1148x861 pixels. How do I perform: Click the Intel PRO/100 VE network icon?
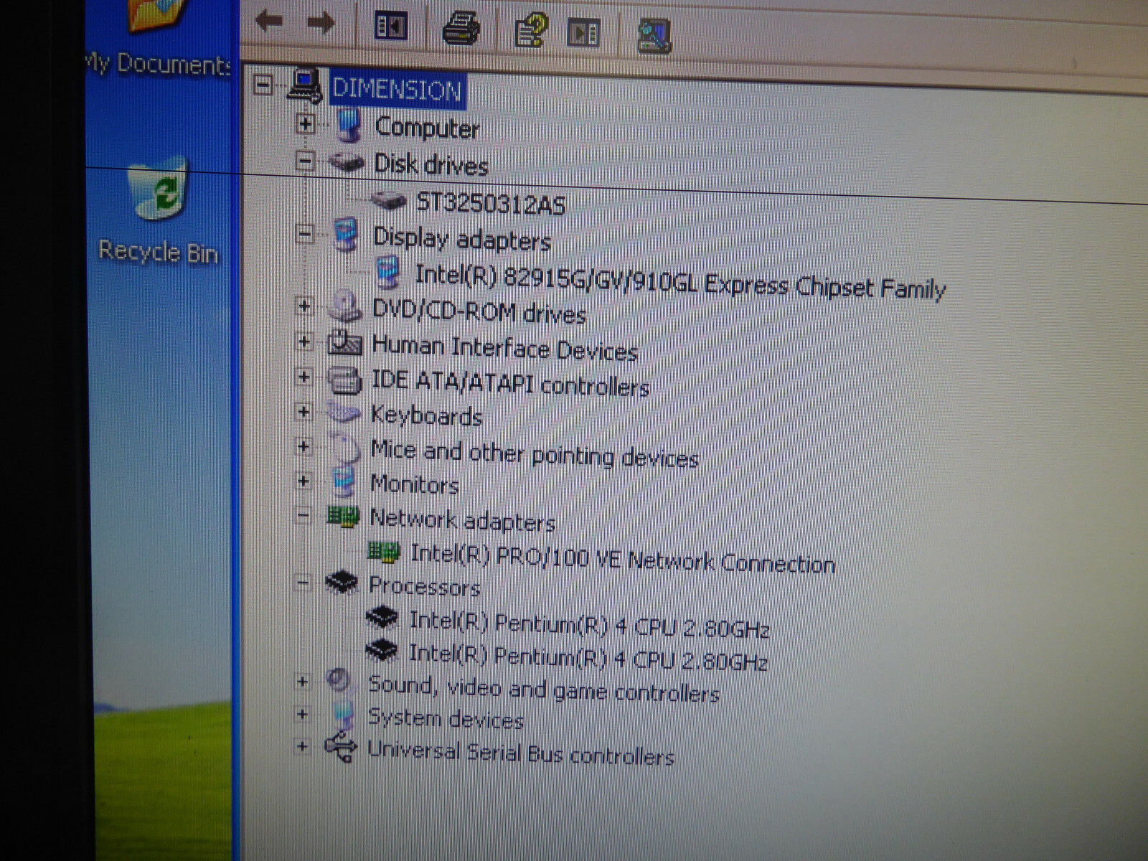coord(384,551)
